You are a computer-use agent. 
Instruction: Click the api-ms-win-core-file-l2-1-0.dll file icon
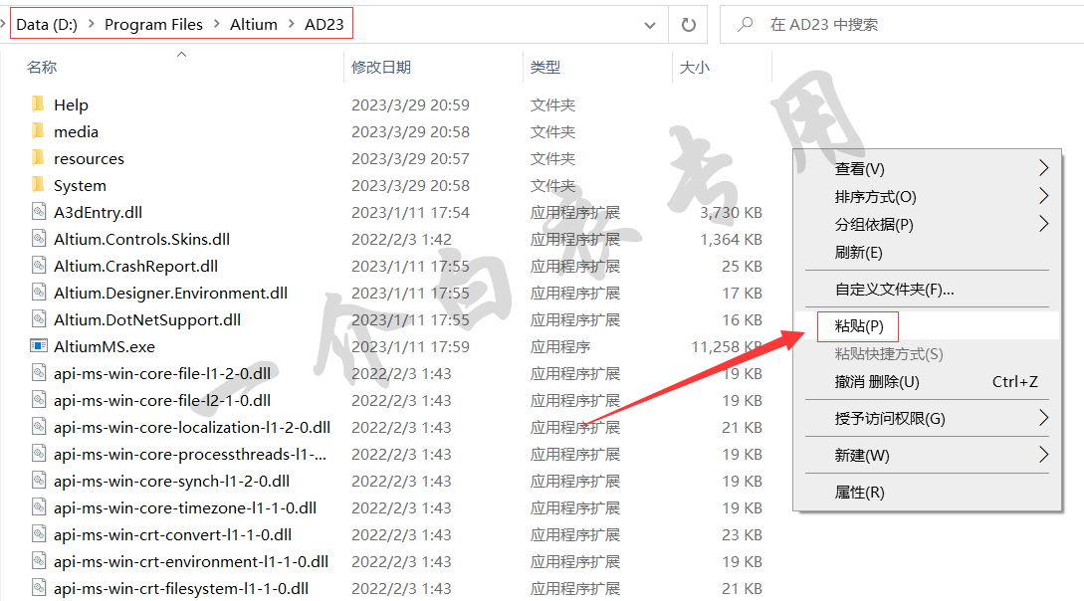[x=39, y=400]
